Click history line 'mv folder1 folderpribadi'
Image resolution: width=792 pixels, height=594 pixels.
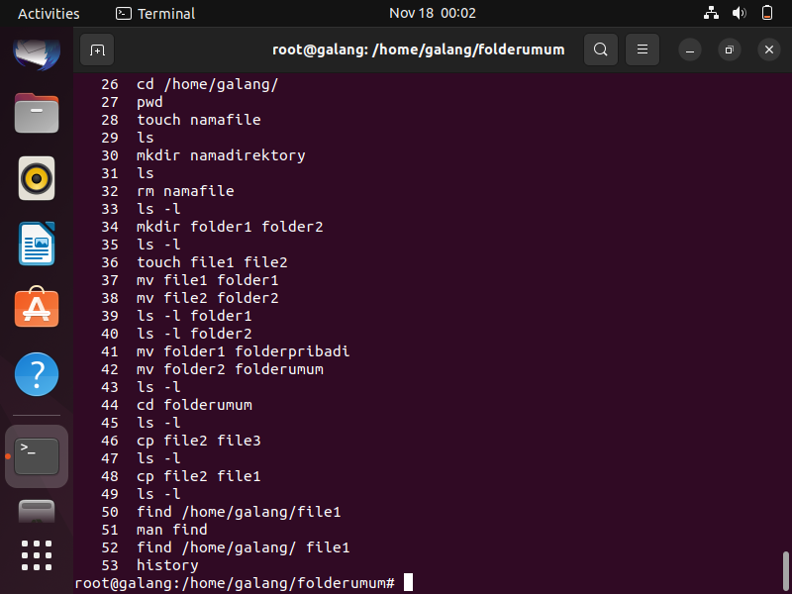(x=243, y=351)
